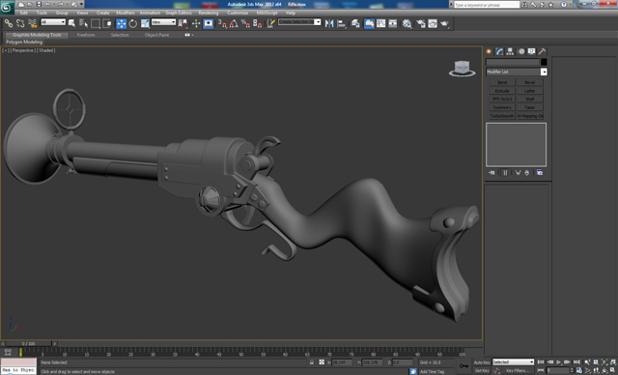The image size is (618, 375).
Task: Toggle Angle Snap
Action: [x=234, y=23]
